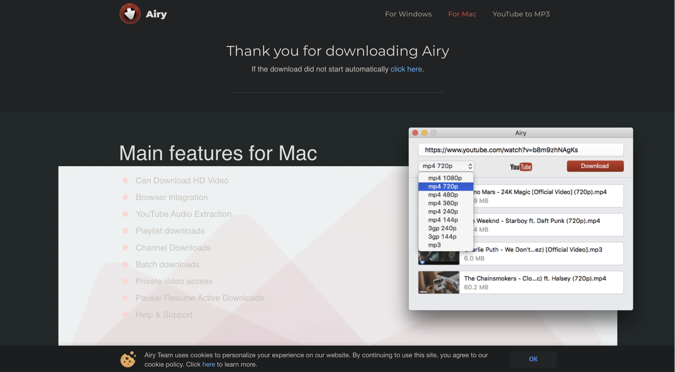
Task: Select the 24K Magic download entry
Action: pyautogui.click(x=548, y=196)
